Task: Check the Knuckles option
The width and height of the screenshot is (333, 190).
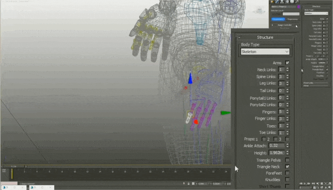Action: pos(287,180)
